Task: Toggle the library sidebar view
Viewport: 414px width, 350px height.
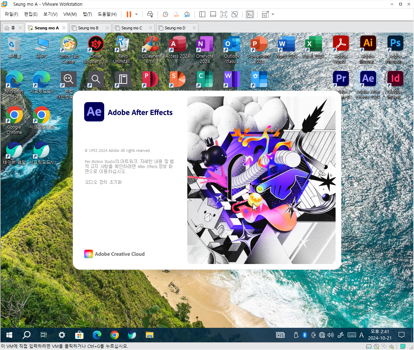Action: tap(202, 14)
